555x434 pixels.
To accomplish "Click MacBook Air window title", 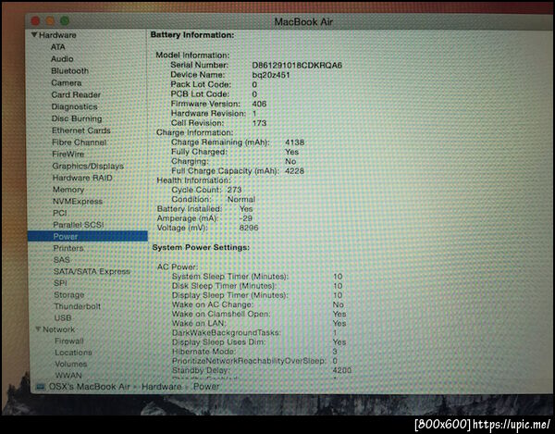I will tap(303, 22).
